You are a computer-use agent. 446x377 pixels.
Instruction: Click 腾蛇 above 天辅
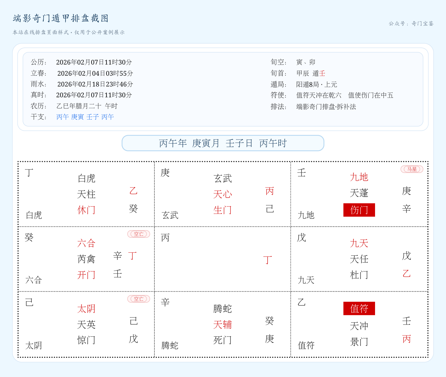223,309
